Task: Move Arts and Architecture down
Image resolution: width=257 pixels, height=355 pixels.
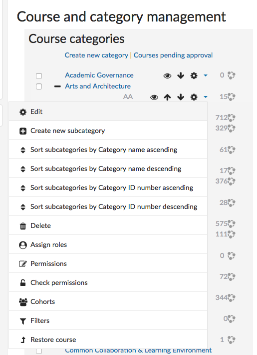Action: tap(181, 97)
